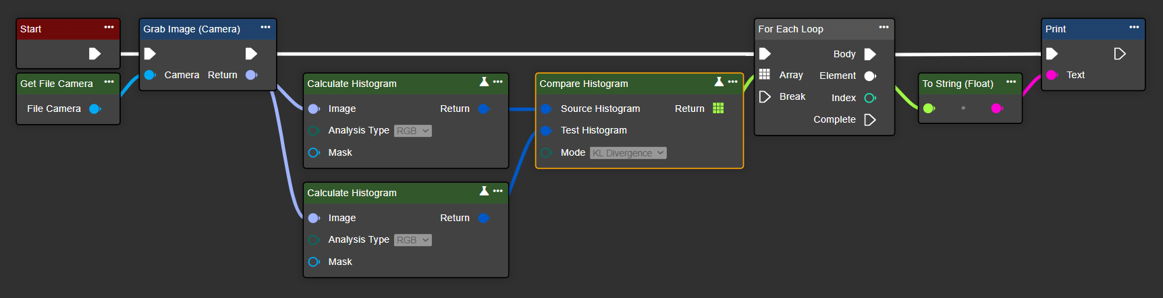Click the flask icon on Compare Histogram node
1163x298 pixels.
tap(719, 82)
